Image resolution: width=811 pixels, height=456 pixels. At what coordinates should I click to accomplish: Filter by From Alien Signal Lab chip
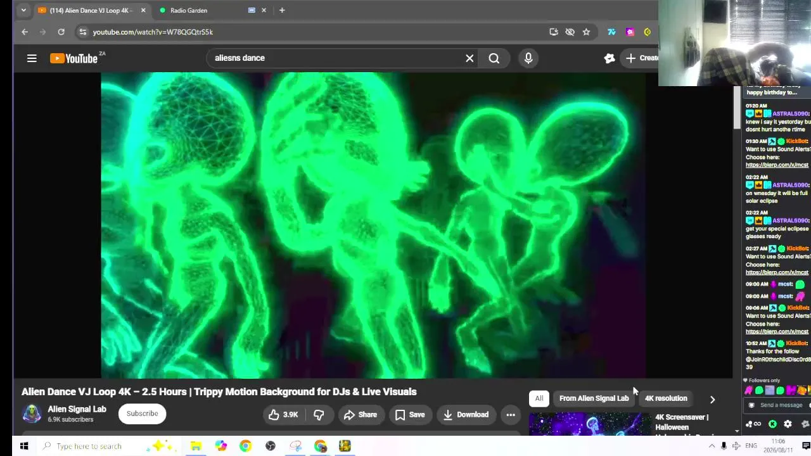594,398
